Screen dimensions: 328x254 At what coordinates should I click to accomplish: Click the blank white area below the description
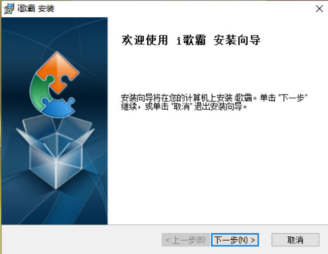coord(218,167)
